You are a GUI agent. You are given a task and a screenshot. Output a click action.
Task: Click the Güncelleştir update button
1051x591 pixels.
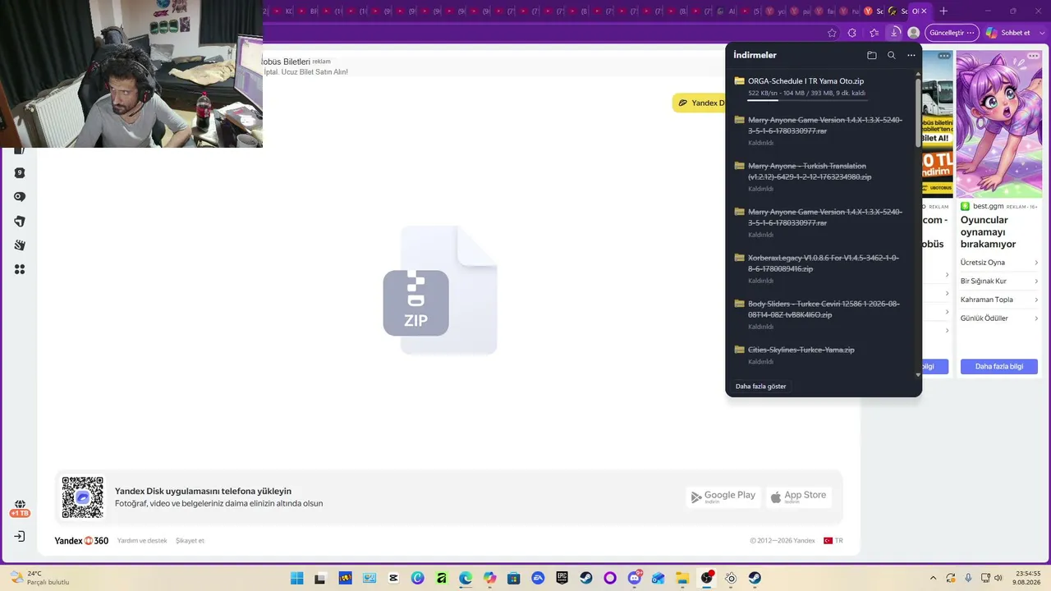pos(951,33)
